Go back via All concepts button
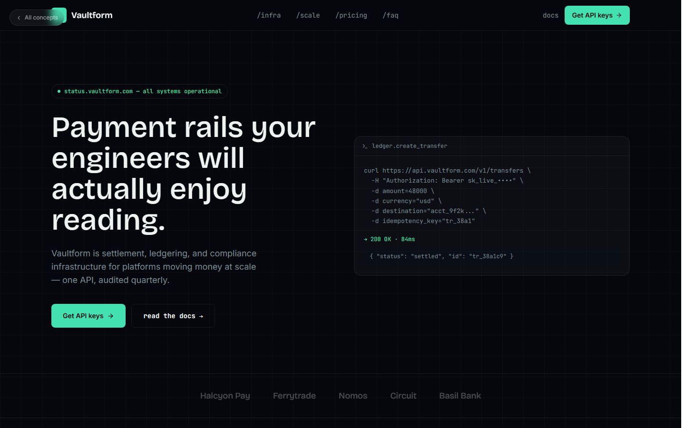Viewport: 685px width, 428px height. click(x=37, y=18)
